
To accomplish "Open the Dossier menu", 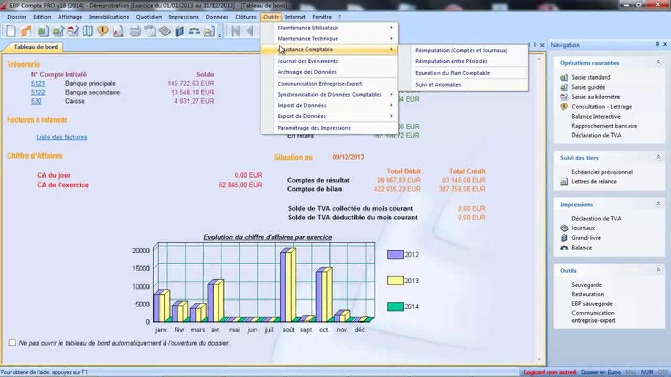I will 17,17.
